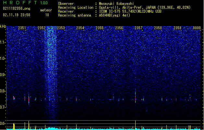This screenshot has height=130, width=204.
Task: Click the meteor label
Action: pyautogui.click(x=46, y=10)
